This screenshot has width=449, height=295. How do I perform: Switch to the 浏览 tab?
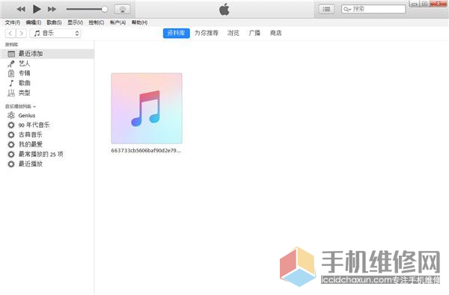(x=233, y=33)
